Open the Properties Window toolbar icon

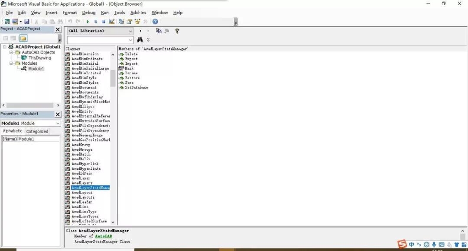click(130, 22)
